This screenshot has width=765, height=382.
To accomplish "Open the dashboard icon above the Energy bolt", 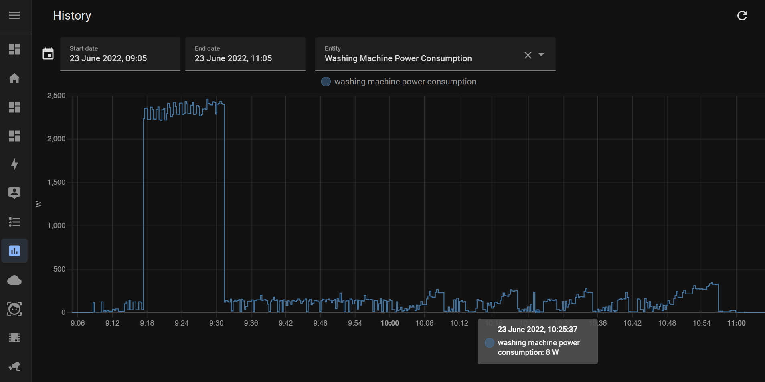I will 14,136.
